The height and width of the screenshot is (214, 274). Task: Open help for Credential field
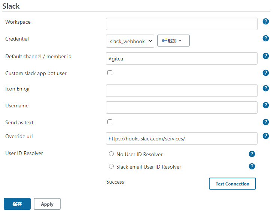266,38
